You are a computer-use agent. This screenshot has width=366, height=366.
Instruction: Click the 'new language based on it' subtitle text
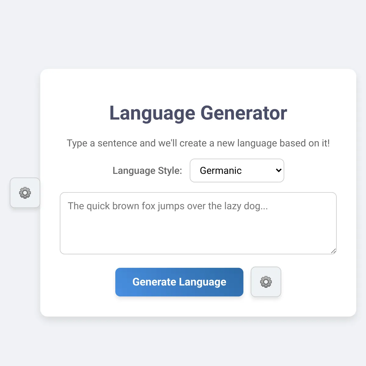273,143
